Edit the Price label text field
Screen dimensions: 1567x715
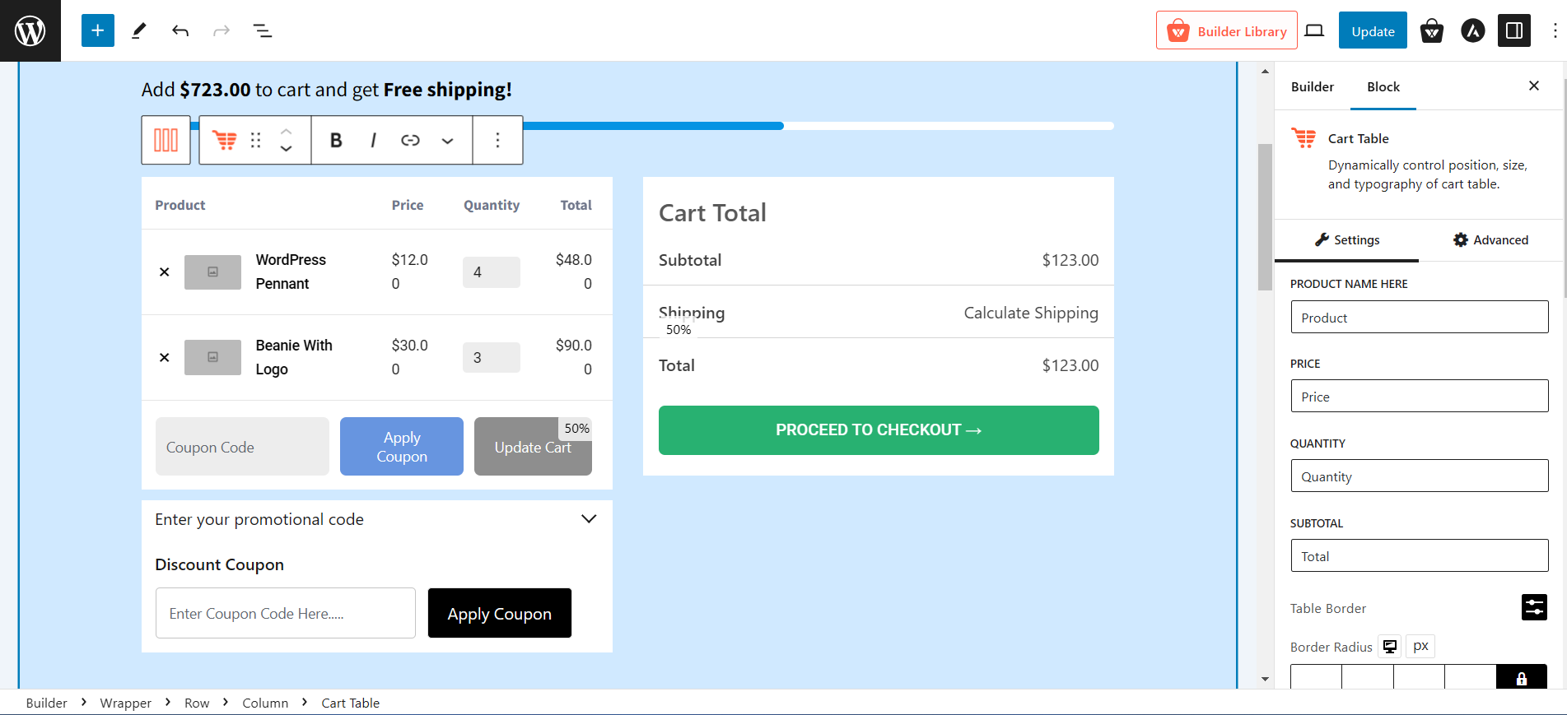click(x=1420, y=396)
